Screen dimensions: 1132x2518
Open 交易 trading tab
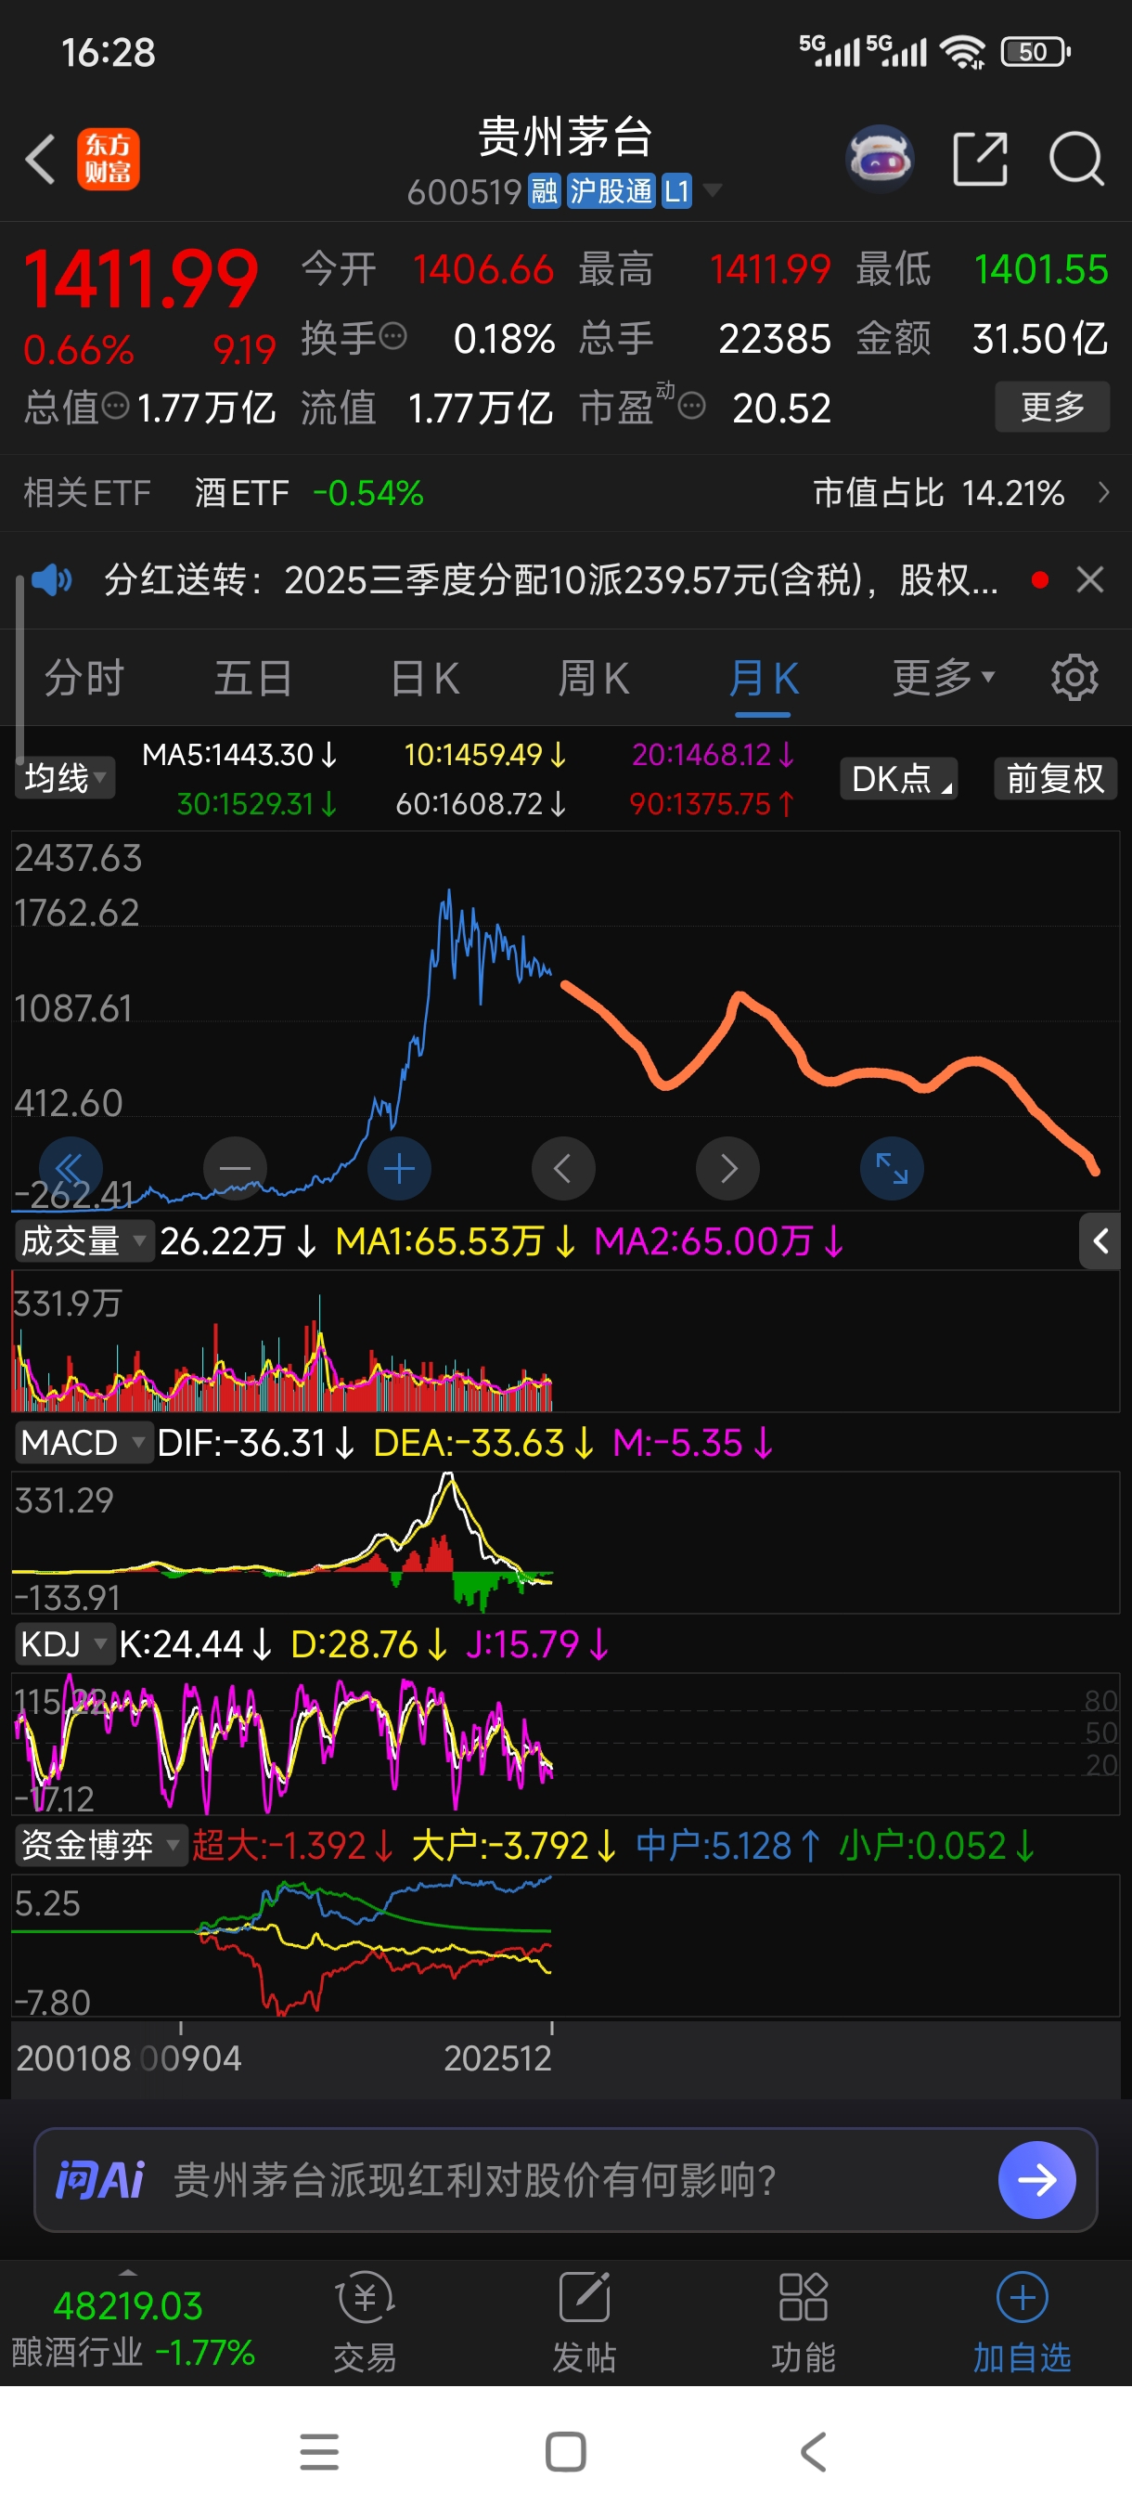pyautogui.click(x=366, y=2322)
